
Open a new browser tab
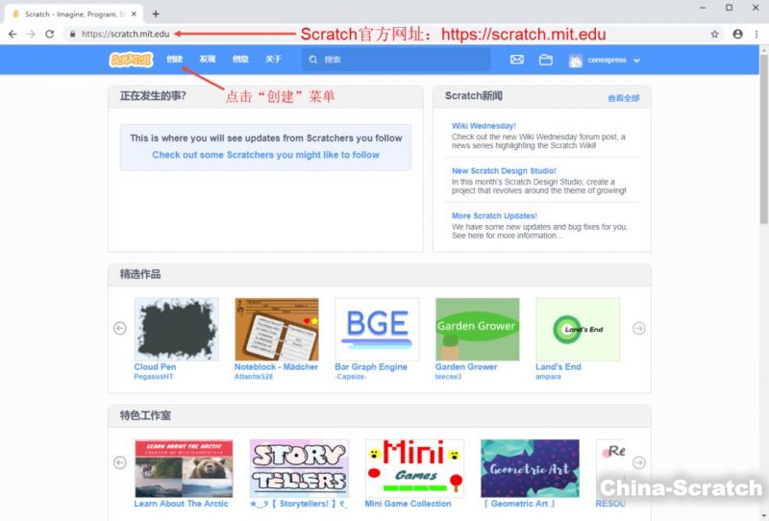click(156, 13)
